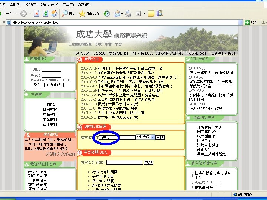Edit page with the Word icon
This screenshot has width=267, height=200.
(138, 14)
